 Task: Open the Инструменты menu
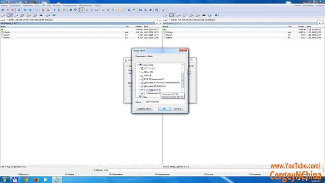pyautogui.click(x=86, y=6)
